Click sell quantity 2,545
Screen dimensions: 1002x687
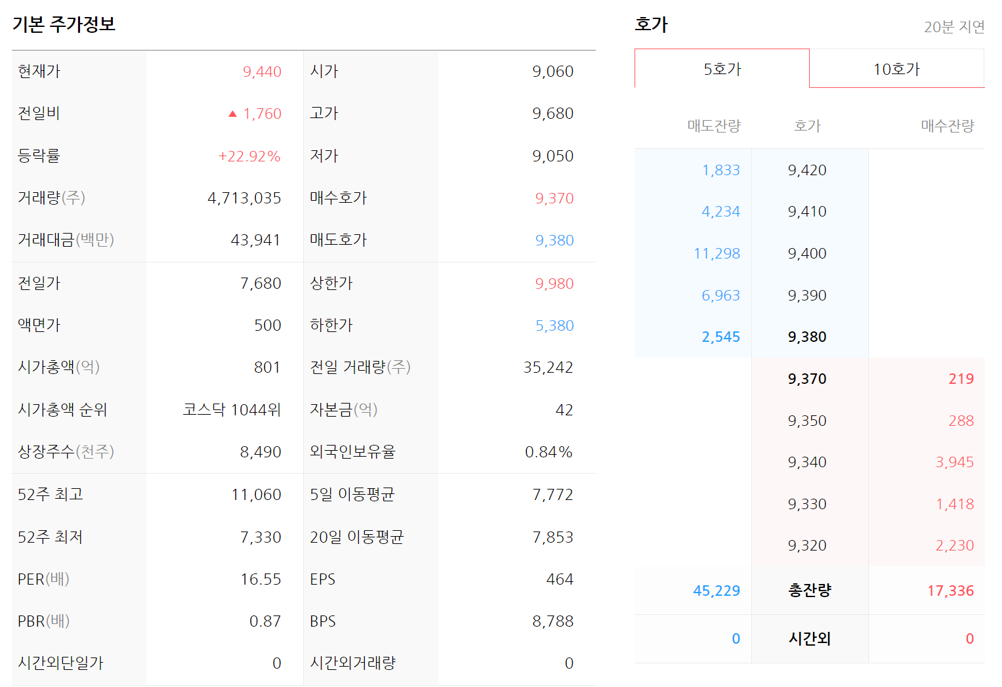click(x=720, y=337)
